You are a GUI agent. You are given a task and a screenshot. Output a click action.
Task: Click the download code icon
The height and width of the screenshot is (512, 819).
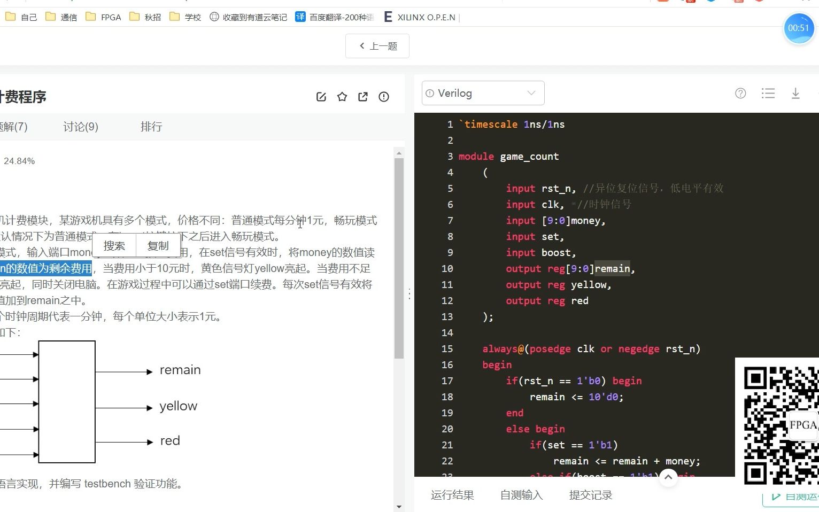click(795, 94)
